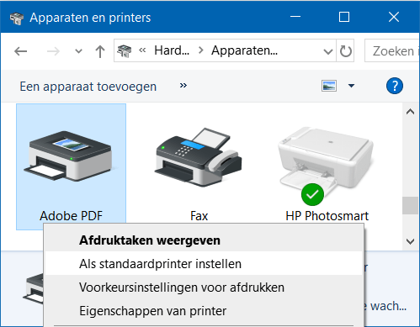Open Eigenschappen van printer
Image resolution: width=420 pixels, height=327 pixels.
(x=204, y=311)
